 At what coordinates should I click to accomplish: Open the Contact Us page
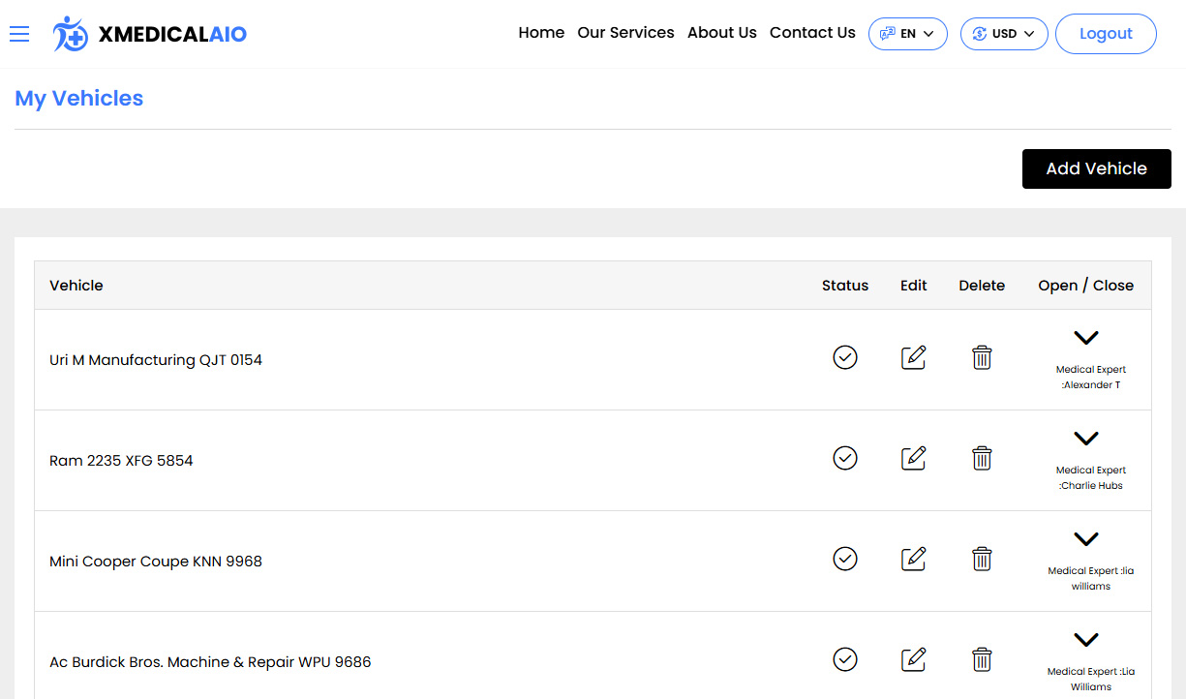pyautogui.click(x=812, y=33)
